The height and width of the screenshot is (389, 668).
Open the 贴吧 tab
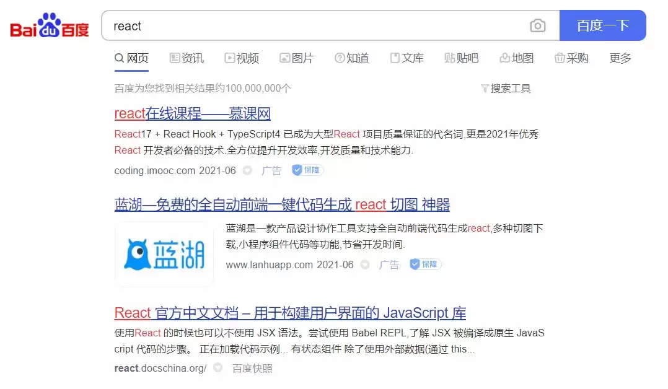tap(462, 58)
